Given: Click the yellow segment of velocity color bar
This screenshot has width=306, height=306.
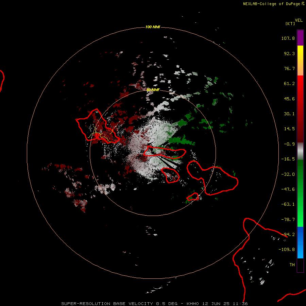Looking at the screenshot, I should tap(300, 61).
